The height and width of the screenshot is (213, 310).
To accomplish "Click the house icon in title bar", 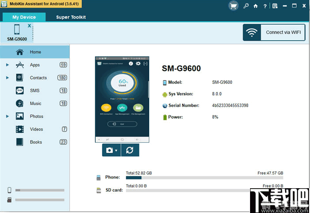I will coord(255,6).
